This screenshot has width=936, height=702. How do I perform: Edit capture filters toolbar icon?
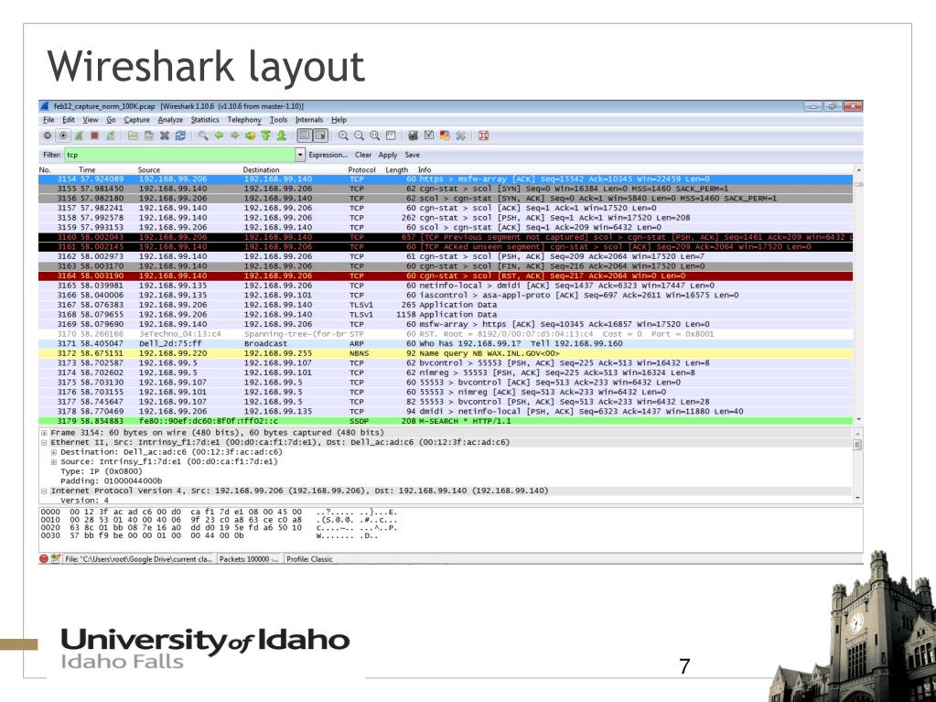413,135
